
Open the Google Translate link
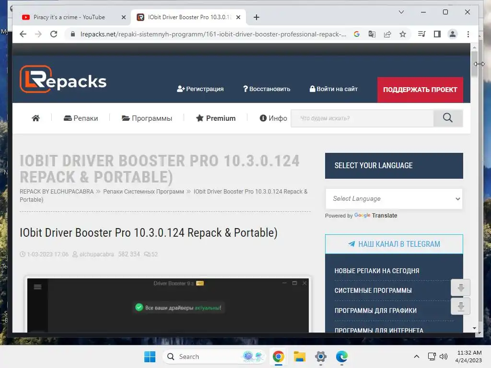click(x=375, y=216)
